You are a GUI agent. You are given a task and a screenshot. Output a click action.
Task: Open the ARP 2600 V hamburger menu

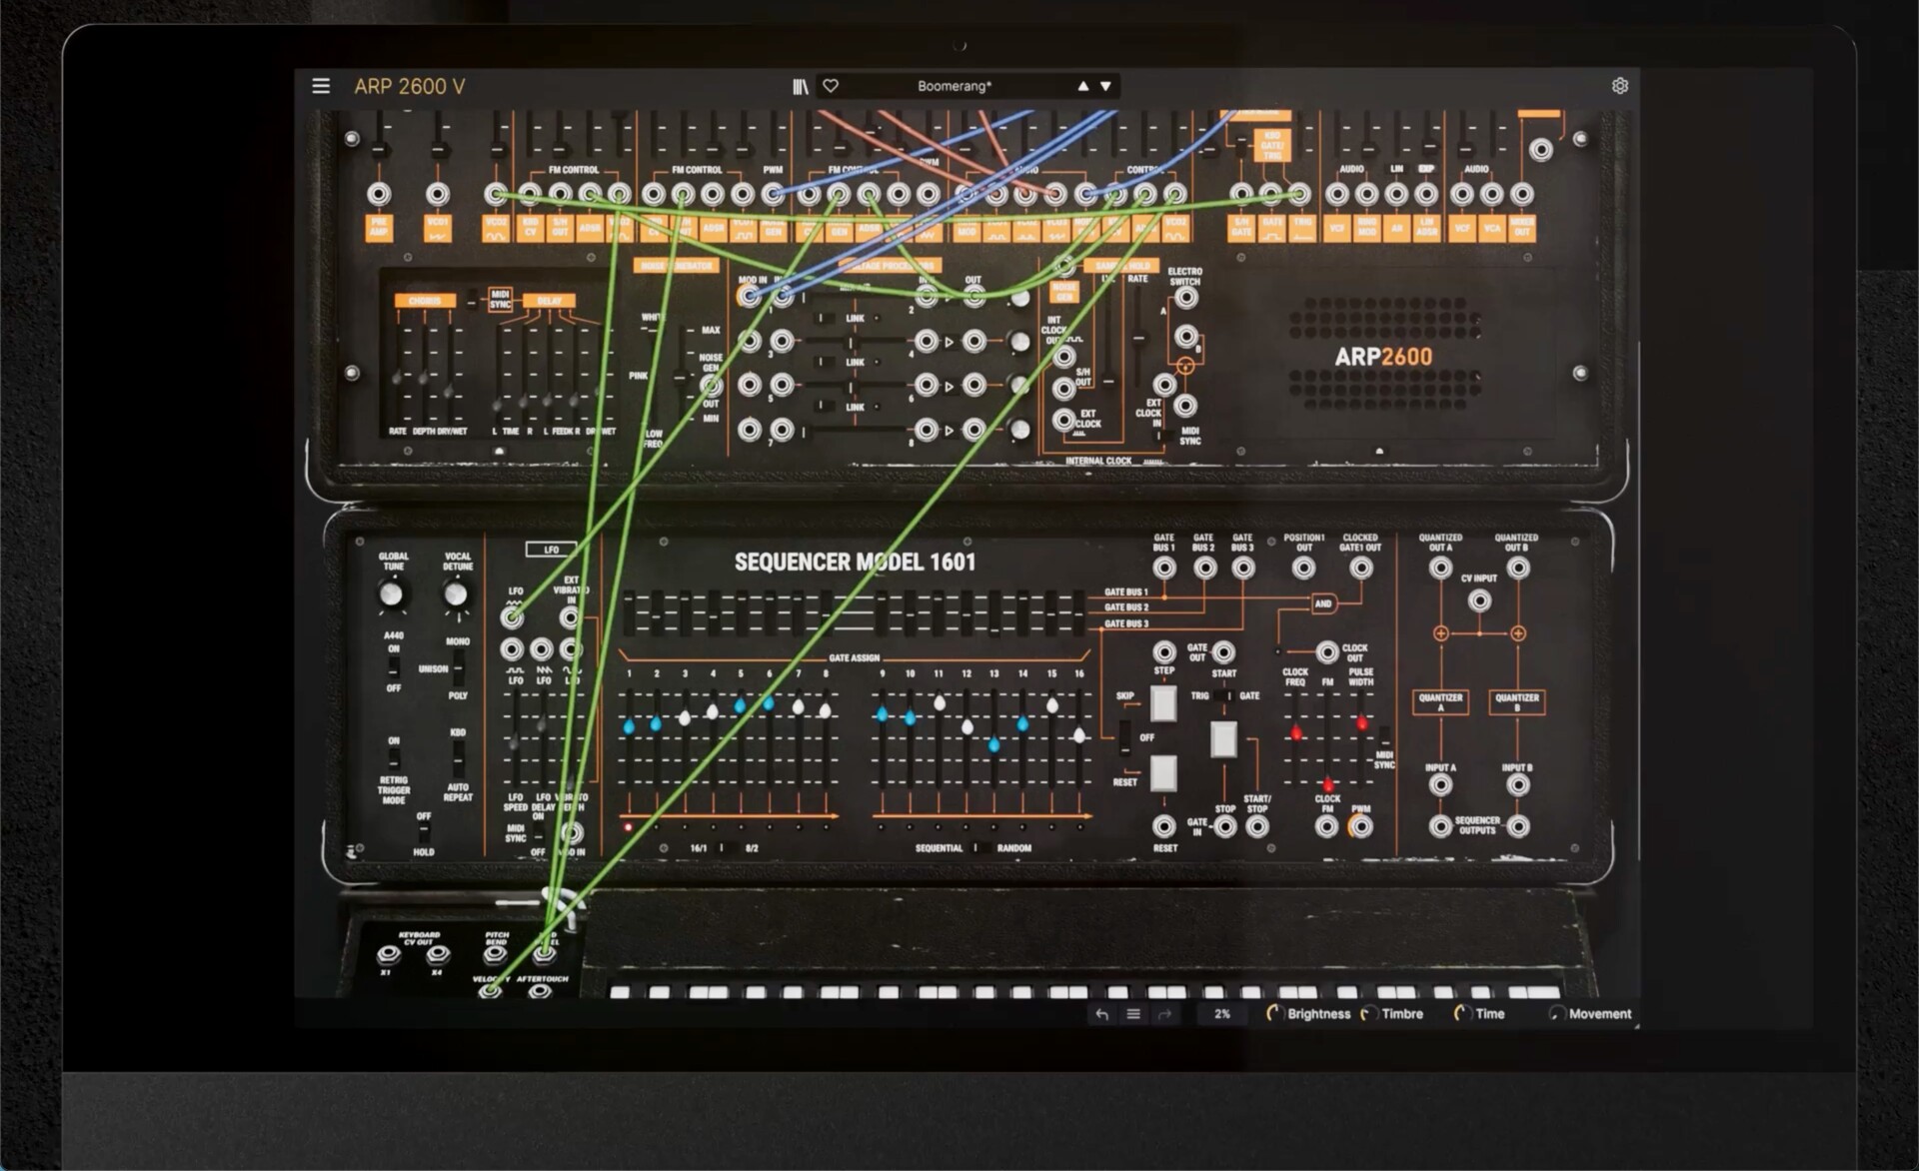tap(321, 86)
